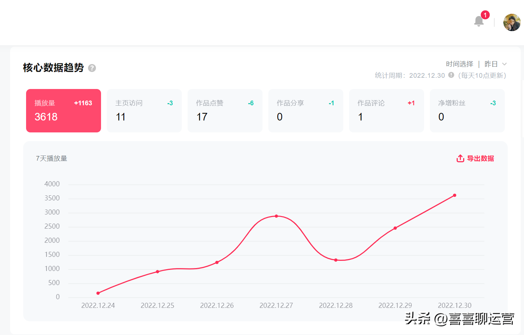Switch to 主页访问 metric card
The image size is (524, 335).
point(144,111)
